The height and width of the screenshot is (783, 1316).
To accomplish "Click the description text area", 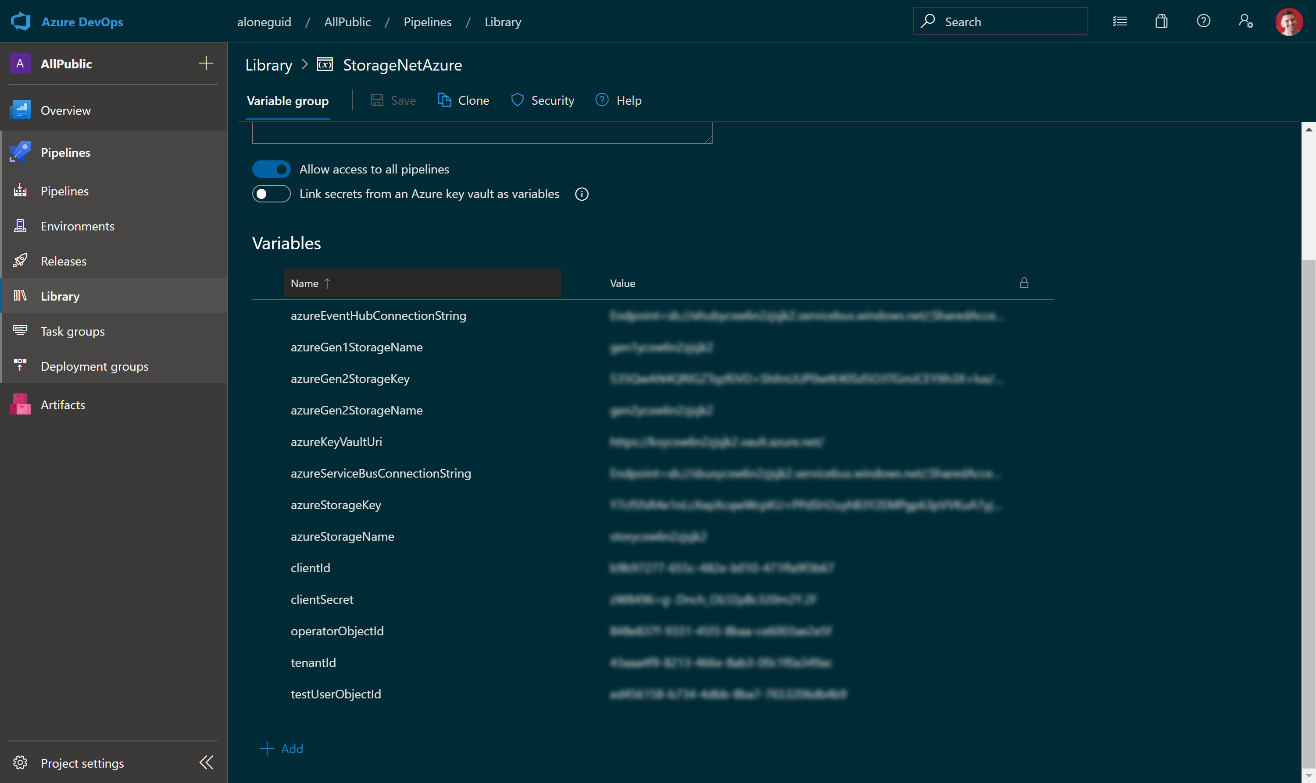I will tap(482, 132).
